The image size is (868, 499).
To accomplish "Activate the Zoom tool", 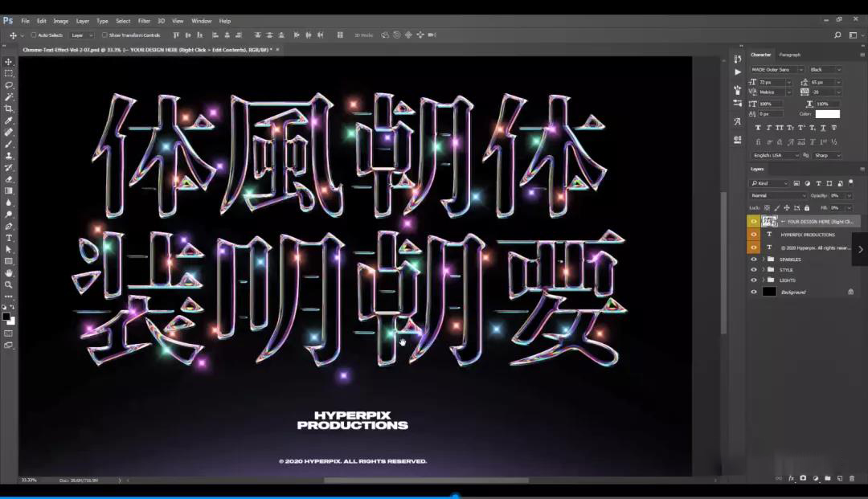I will 9,284.
